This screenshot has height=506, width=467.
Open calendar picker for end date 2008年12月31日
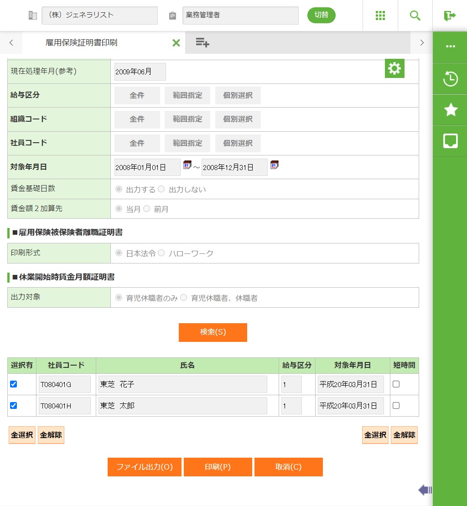tap(274, 165)
